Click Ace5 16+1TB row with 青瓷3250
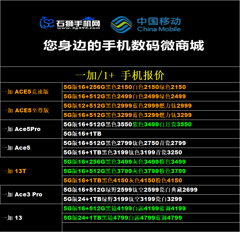240x232 pixels. tap(151, 152)
